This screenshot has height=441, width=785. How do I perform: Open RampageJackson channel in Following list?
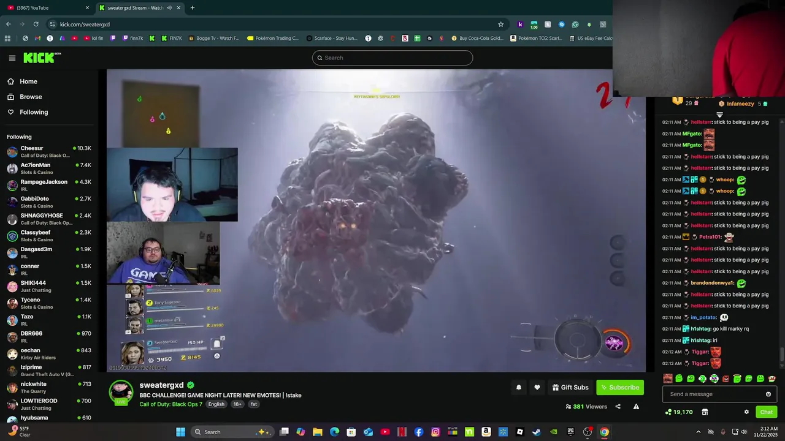coord(49,185)
